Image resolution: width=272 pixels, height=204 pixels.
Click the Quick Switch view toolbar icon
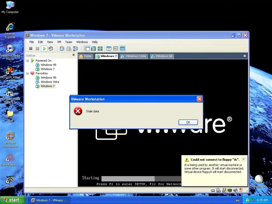point(93,49)
